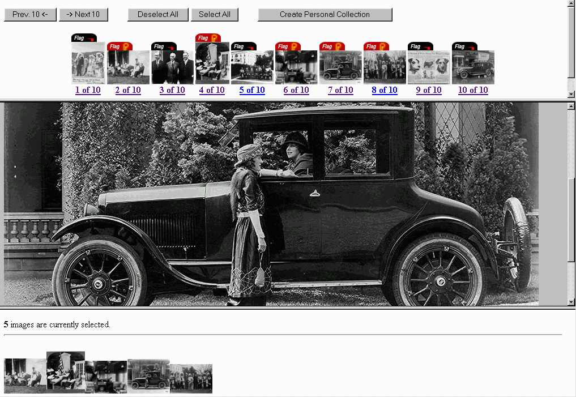Click the red Flag icon above image 6
This screenshot has width=576, height=397.
288,46
